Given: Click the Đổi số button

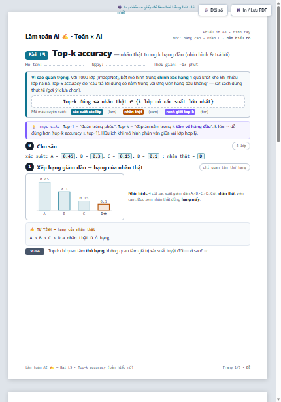Looking at the screenshot, I should [213, 10].
